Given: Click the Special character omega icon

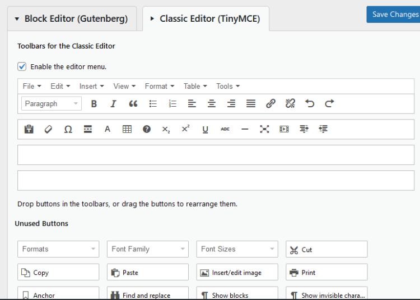Looking at the screenshot, I should [68, 129].
